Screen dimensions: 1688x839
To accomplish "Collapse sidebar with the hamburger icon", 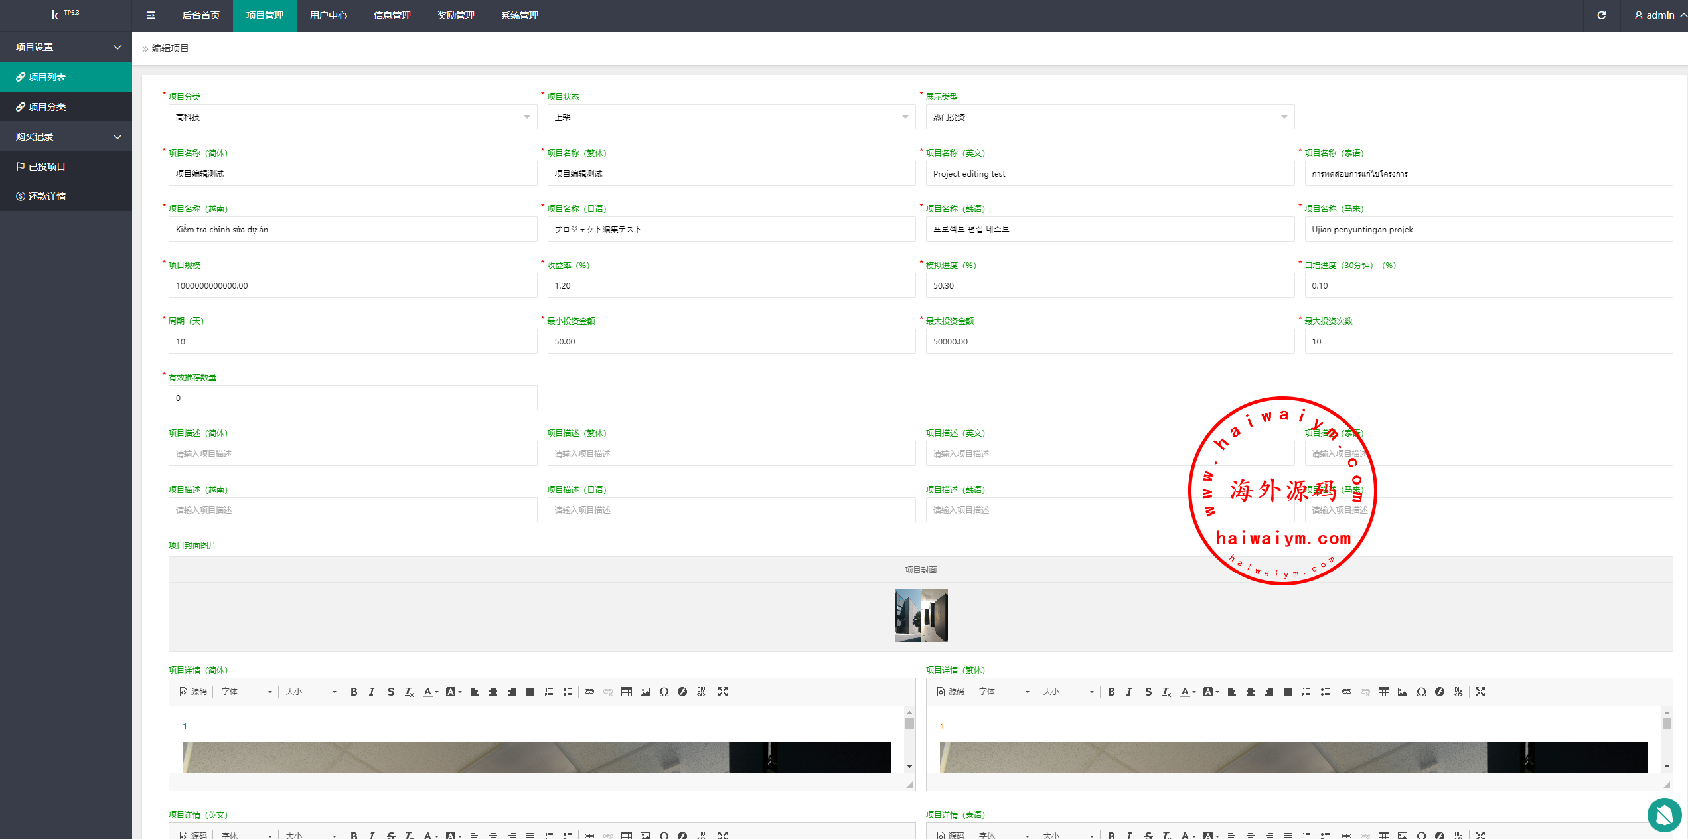I will point(151,15).
